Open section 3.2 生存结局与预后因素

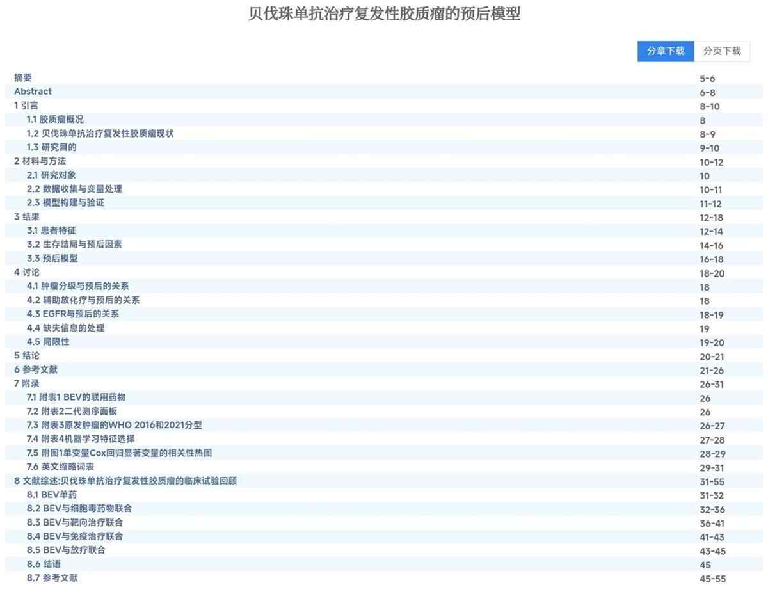pos(74,245)
